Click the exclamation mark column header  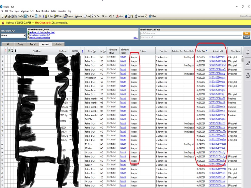tap(6, 51)
